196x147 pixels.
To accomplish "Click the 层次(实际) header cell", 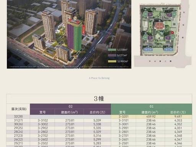I will [x=19, y=109].
